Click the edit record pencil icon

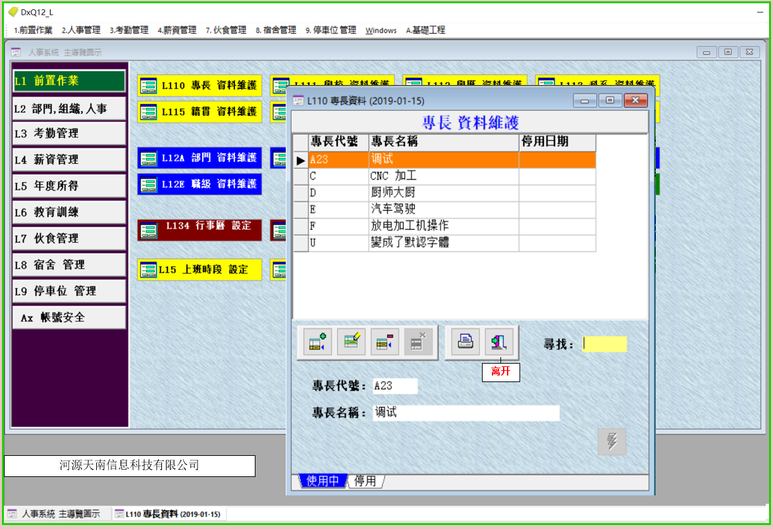pos(351,343)
